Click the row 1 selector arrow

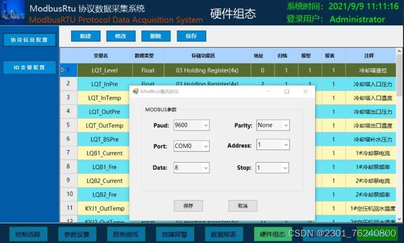[63, 70]
